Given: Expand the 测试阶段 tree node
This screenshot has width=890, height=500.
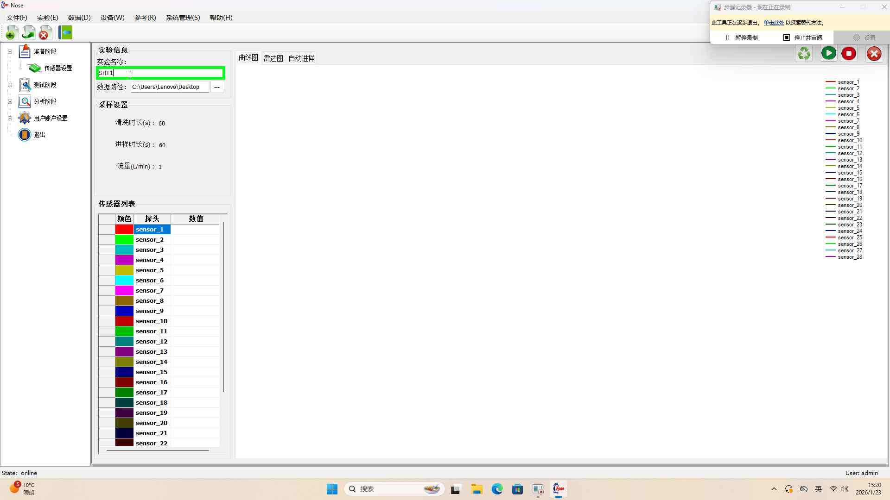Looking at the screenshot, I should coord(10,85).
